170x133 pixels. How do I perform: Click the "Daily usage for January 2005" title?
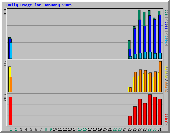[39, 5]
